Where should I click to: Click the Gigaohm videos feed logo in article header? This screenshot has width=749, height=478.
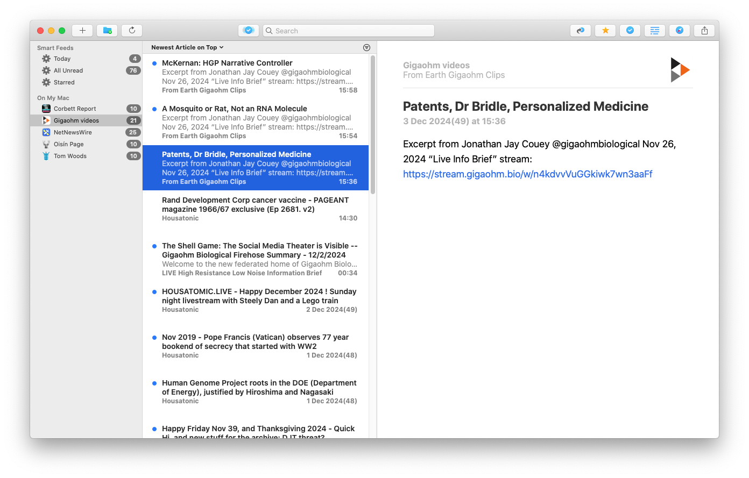(680, 70)
